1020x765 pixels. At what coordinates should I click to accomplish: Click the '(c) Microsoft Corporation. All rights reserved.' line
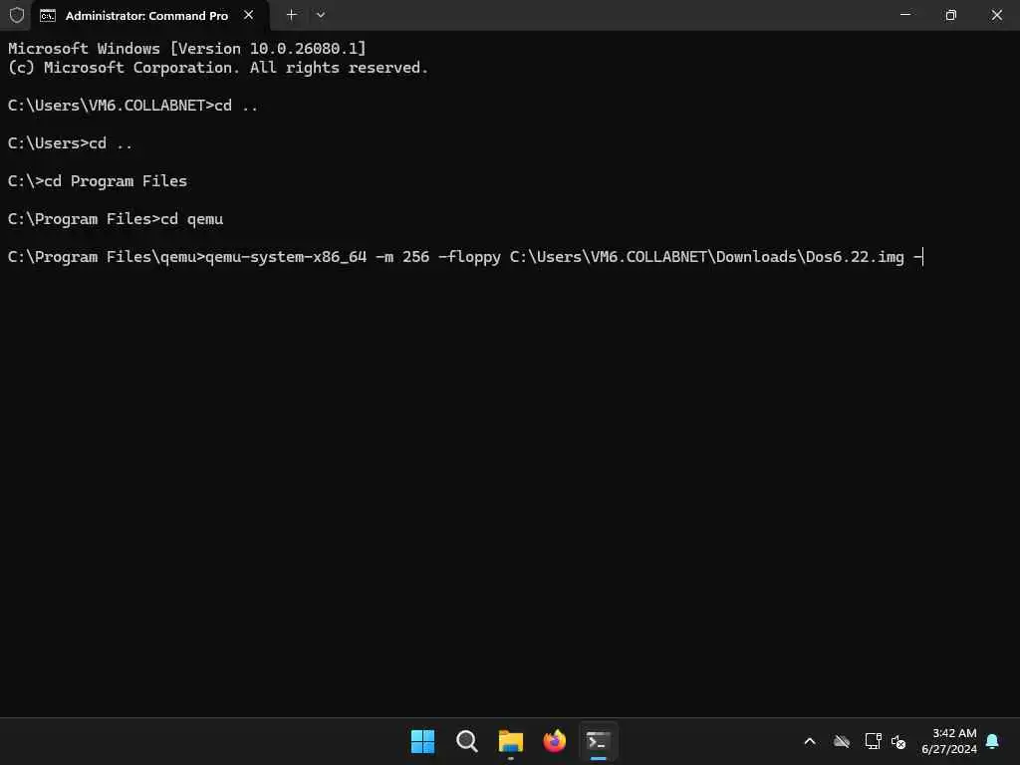coord(218,68)
